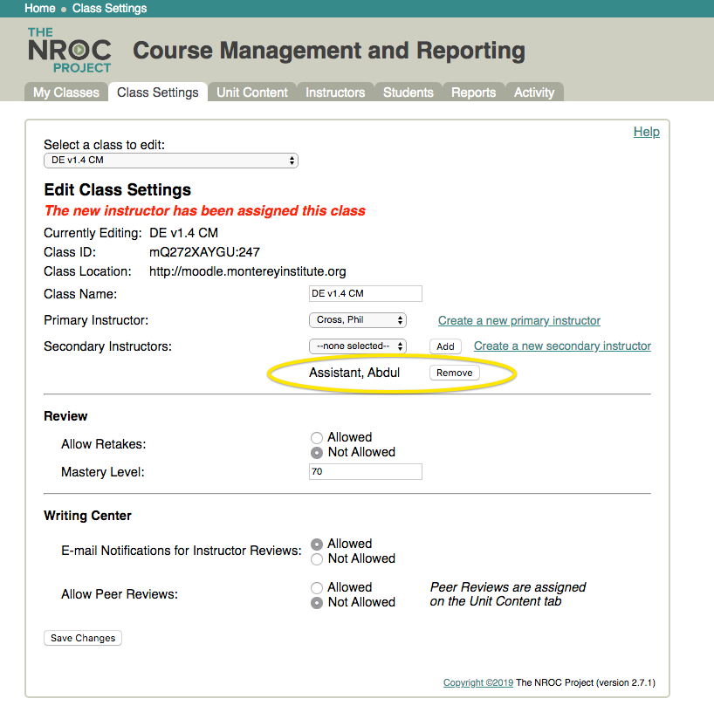This screenshot has width=714, height=726.
Task: Open the Primary Instructor dropdown
Action: (358, 320)
